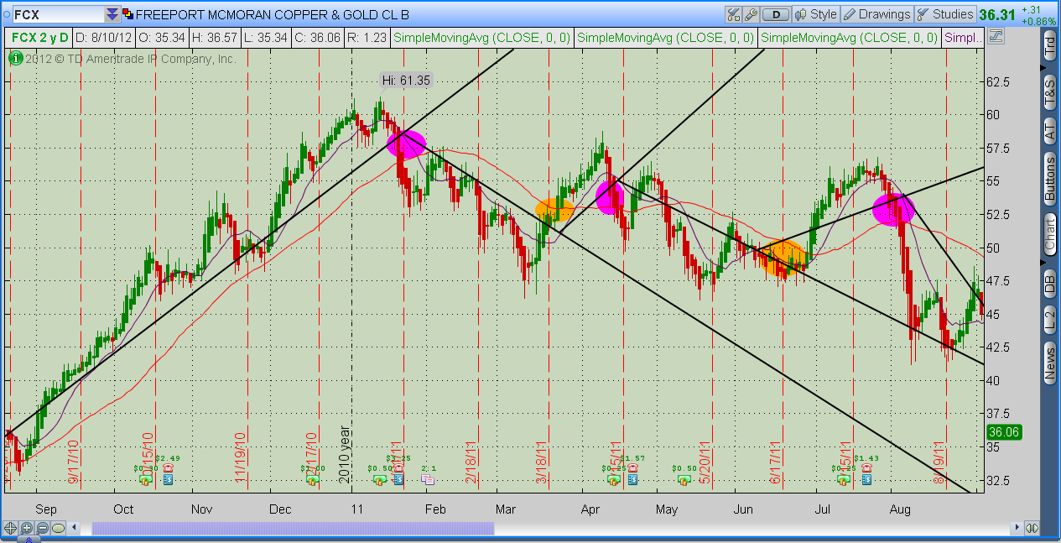The width and height of the screenshot is (1061, 543).
Task: Open the FCX symbol dropdown arrow
Action: [x=112, y=14]
